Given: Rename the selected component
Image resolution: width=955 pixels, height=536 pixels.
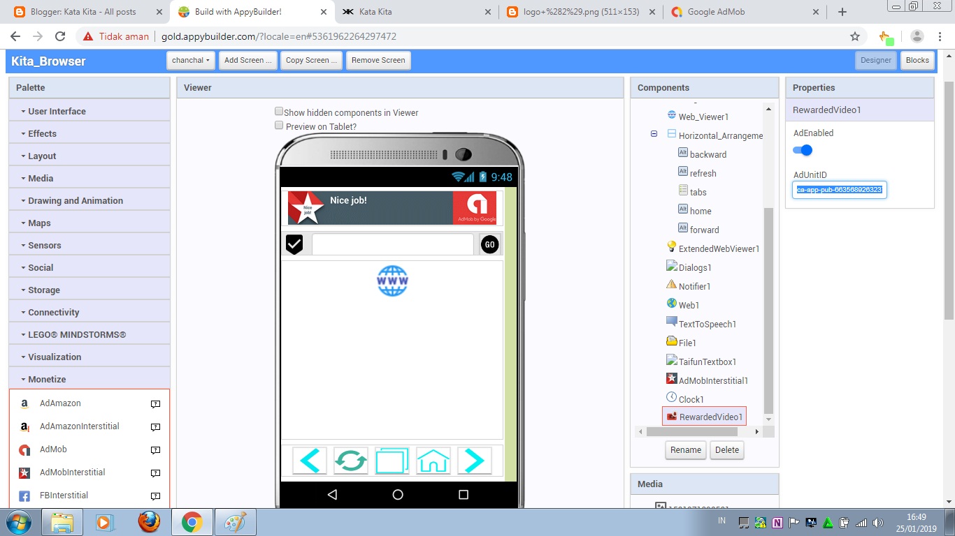Looking at the screenshot, I should click(685, 450).
